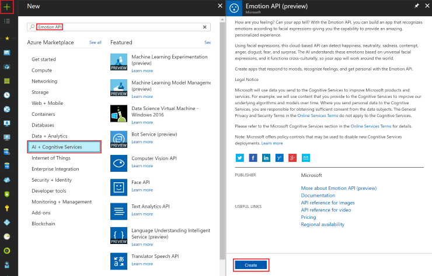Select the Enterprise Integration category
432x276 pixels.
pyautogui.click(x=55, y=169)
